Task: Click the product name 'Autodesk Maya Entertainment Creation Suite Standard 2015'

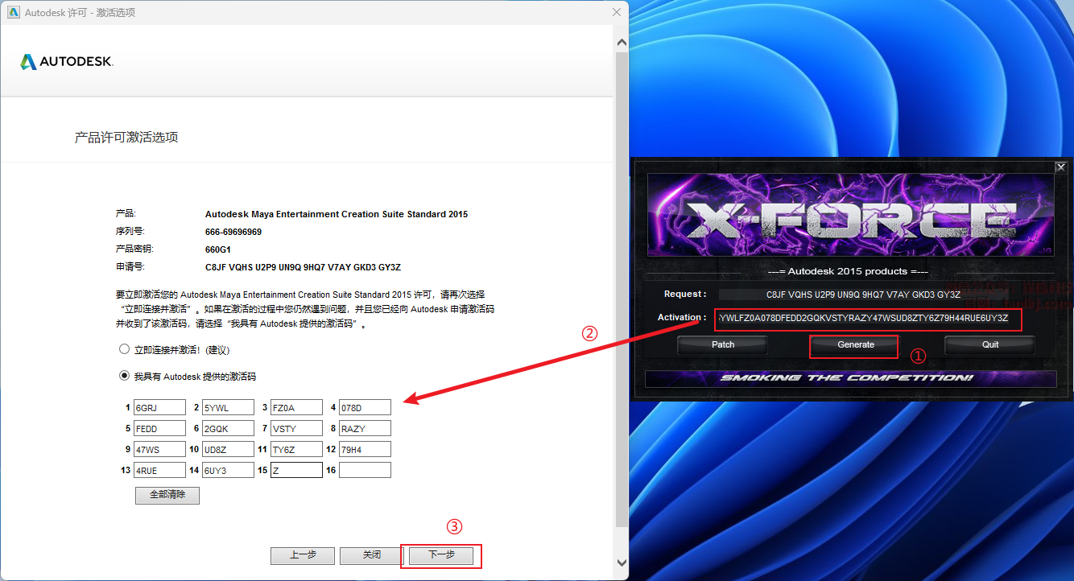Action: pyautogui.click(x=337, y=214)
